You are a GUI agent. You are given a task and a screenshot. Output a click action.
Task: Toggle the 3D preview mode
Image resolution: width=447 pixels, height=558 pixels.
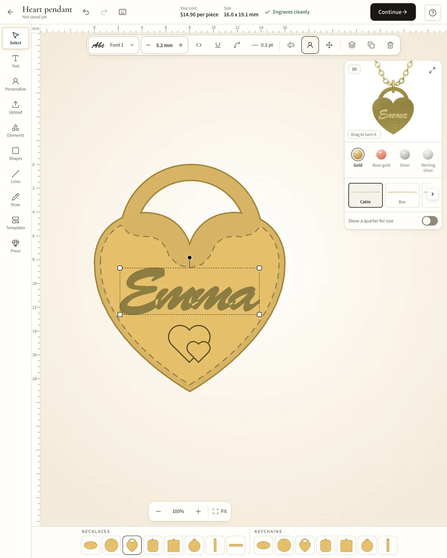pyautogui.click(x=354, y=69)
